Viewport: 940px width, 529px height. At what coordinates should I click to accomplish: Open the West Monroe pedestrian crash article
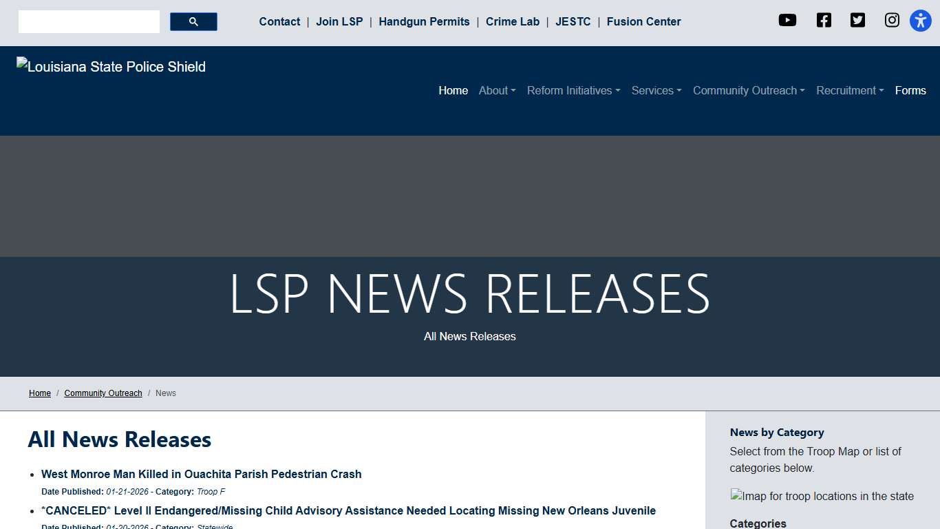(201, 474)
